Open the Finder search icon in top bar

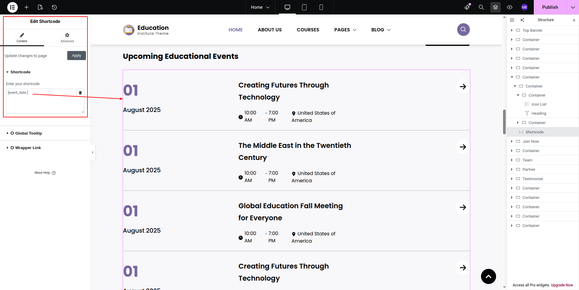[481, 7]
